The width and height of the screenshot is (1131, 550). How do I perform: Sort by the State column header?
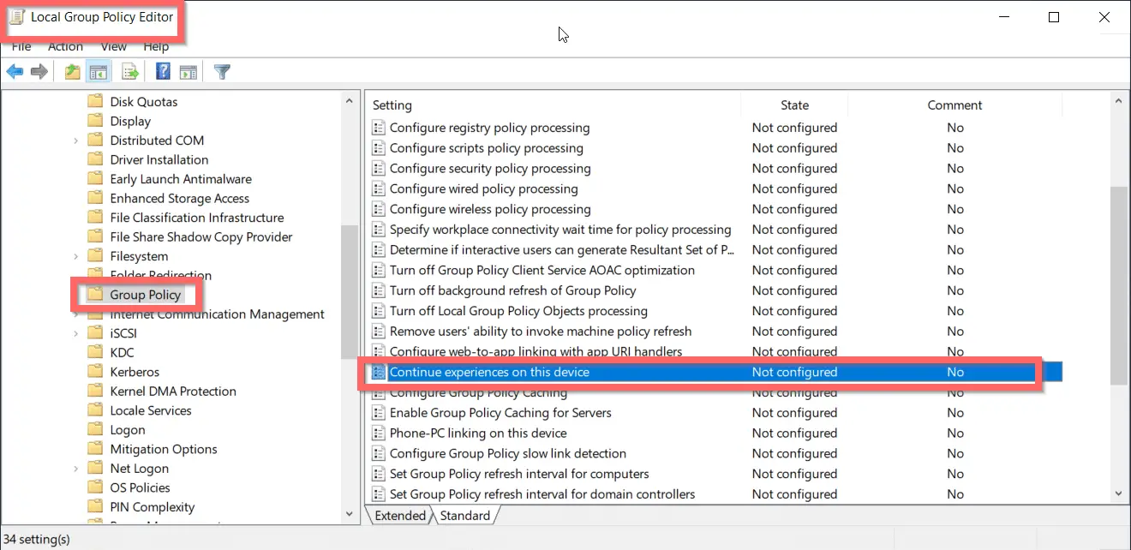tap(793, 105)
